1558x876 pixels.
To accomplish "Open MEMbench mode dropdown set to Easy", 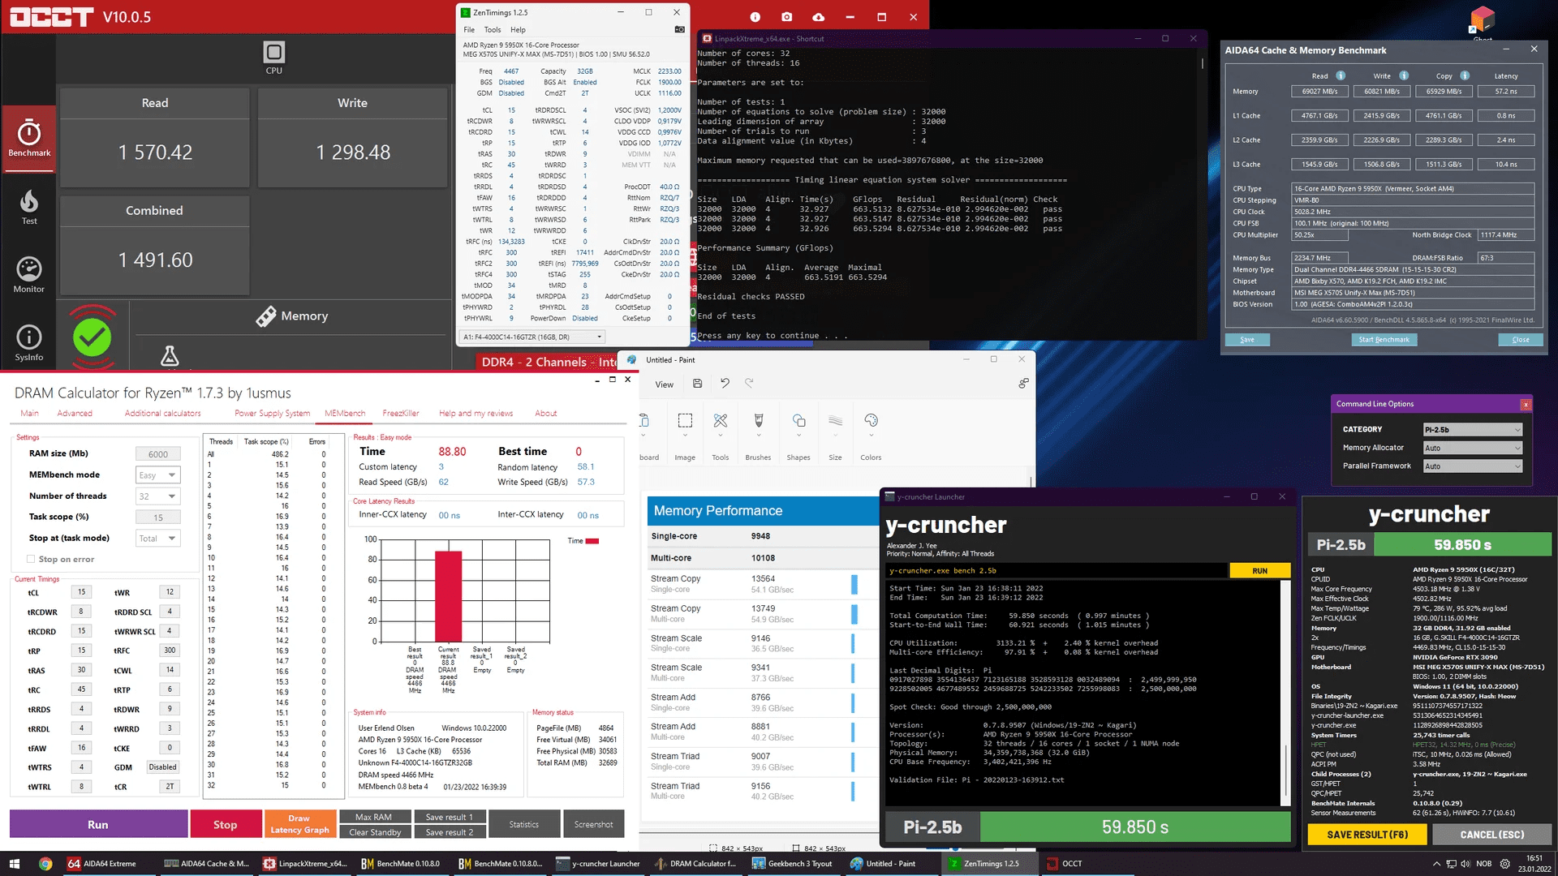I will tap(157, 475).
